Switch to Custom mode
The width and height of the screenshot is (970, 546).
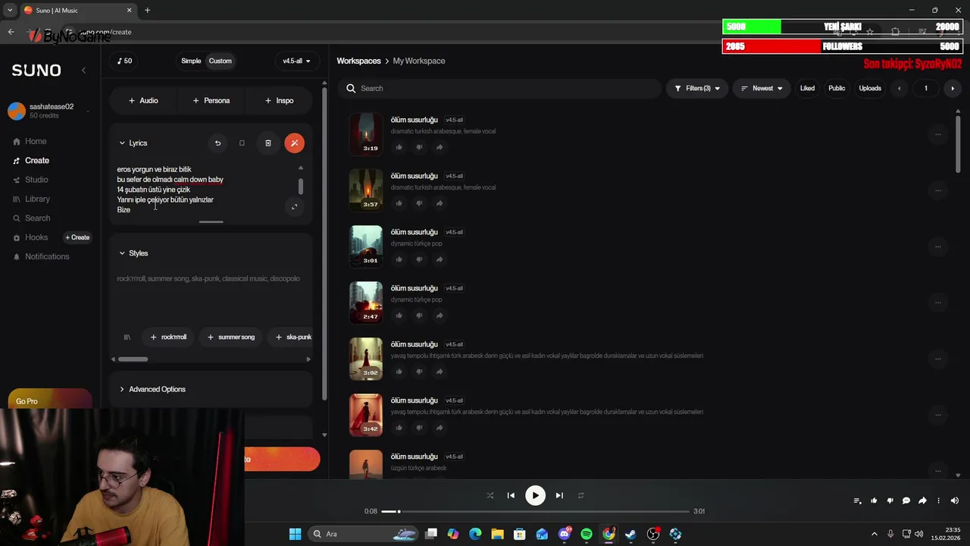click(x=221, y=61)
